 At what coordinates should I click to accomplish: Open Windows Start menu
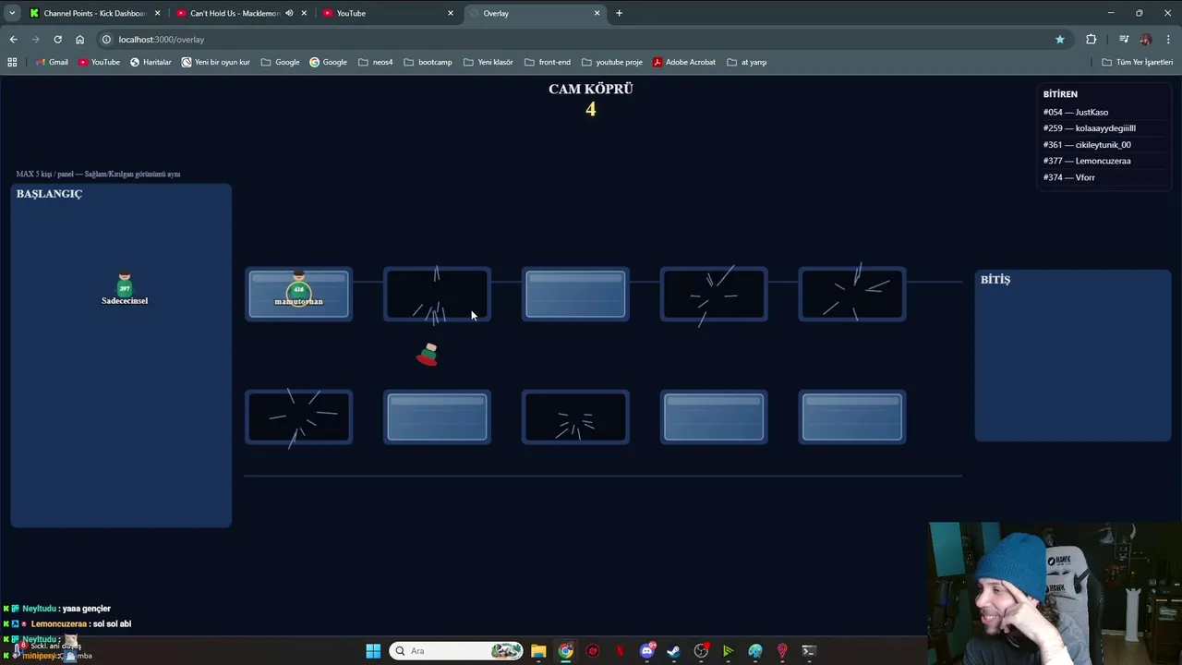coord(373,651)
